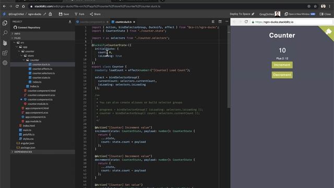The image size is (334, 188).
Task: Open the Ports/extensions sidebar icon
Action: point(5,53)
